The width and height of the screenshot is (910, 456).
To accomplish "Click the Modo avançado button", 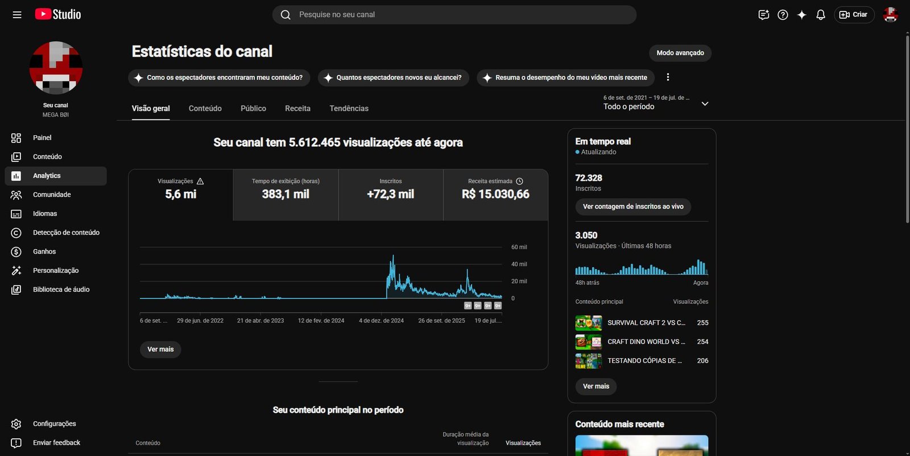I will click(x=680, y=53).
